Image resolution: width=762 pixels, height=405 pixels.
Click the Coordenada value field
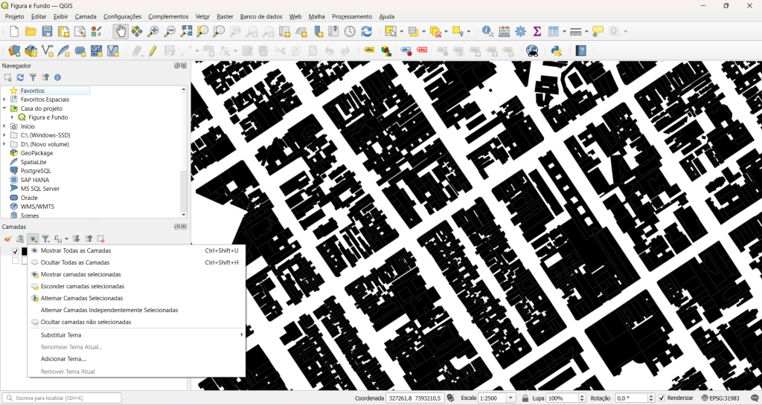point(415,398)
